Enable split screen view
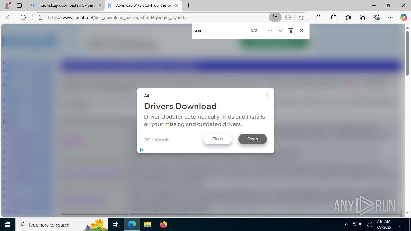The image size is (411, 231). (x=334, y=17)
